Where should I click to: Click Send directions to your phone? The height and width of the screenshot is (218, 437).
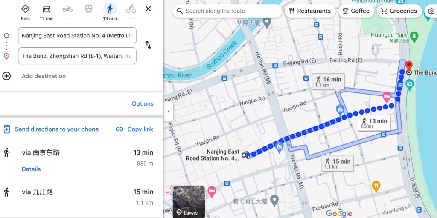click(x=51, y=129)
